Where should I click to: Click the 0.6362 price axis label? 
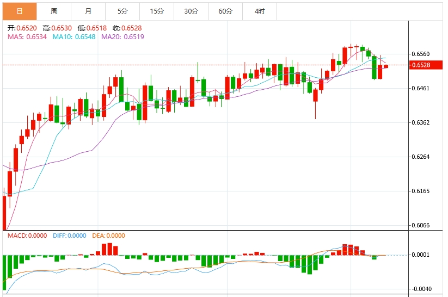click(421, 122)
